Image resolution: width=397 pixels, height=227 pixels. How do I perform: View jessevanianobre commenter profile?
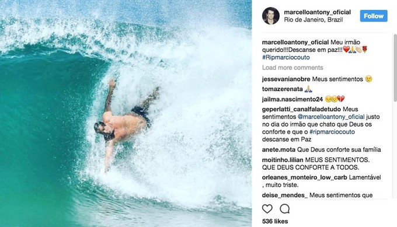pyautogui.click(x=286, y=79)
